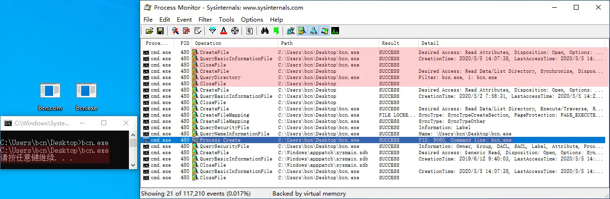Click the cmd.exe icon in Process Create row
The image size is (610, 199).
click(x=146, y=140)
